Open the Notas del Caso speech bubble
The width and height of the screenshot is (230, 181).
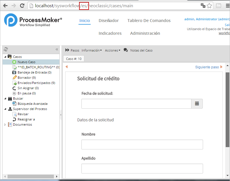click(x=126, y=50)
